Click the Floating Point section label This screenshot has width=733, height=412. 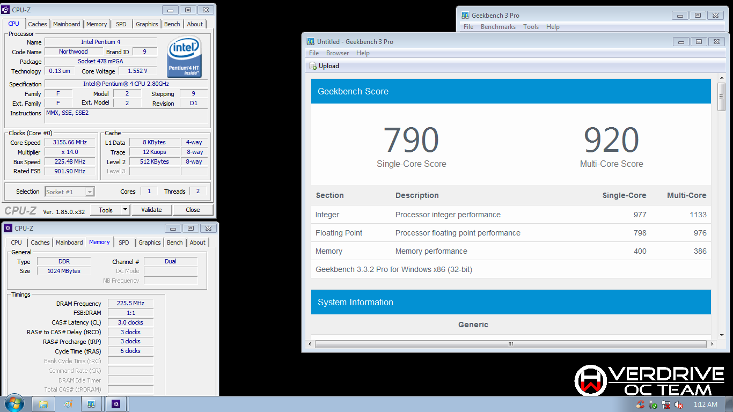(x=339, y=233)
